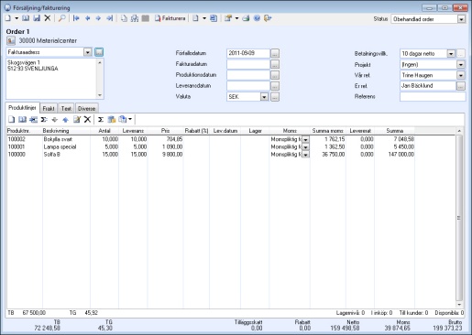Click the help question mark icon
Image resolution: width=472 pixels, height=335 pixels.
(257, 18)
